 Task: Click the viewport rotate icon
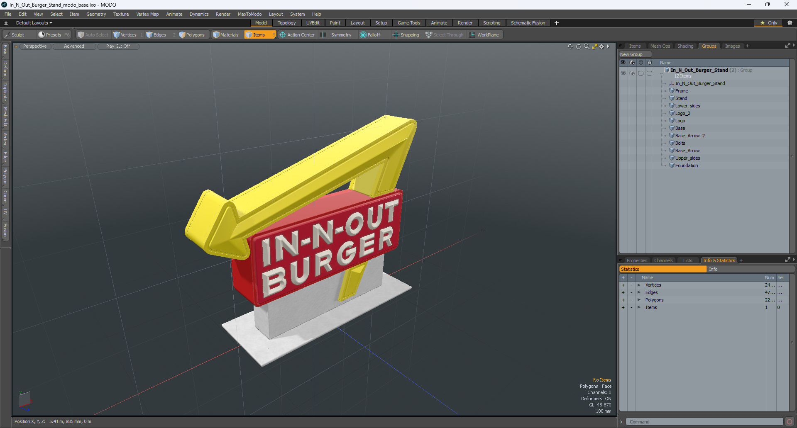coord(578,46)
